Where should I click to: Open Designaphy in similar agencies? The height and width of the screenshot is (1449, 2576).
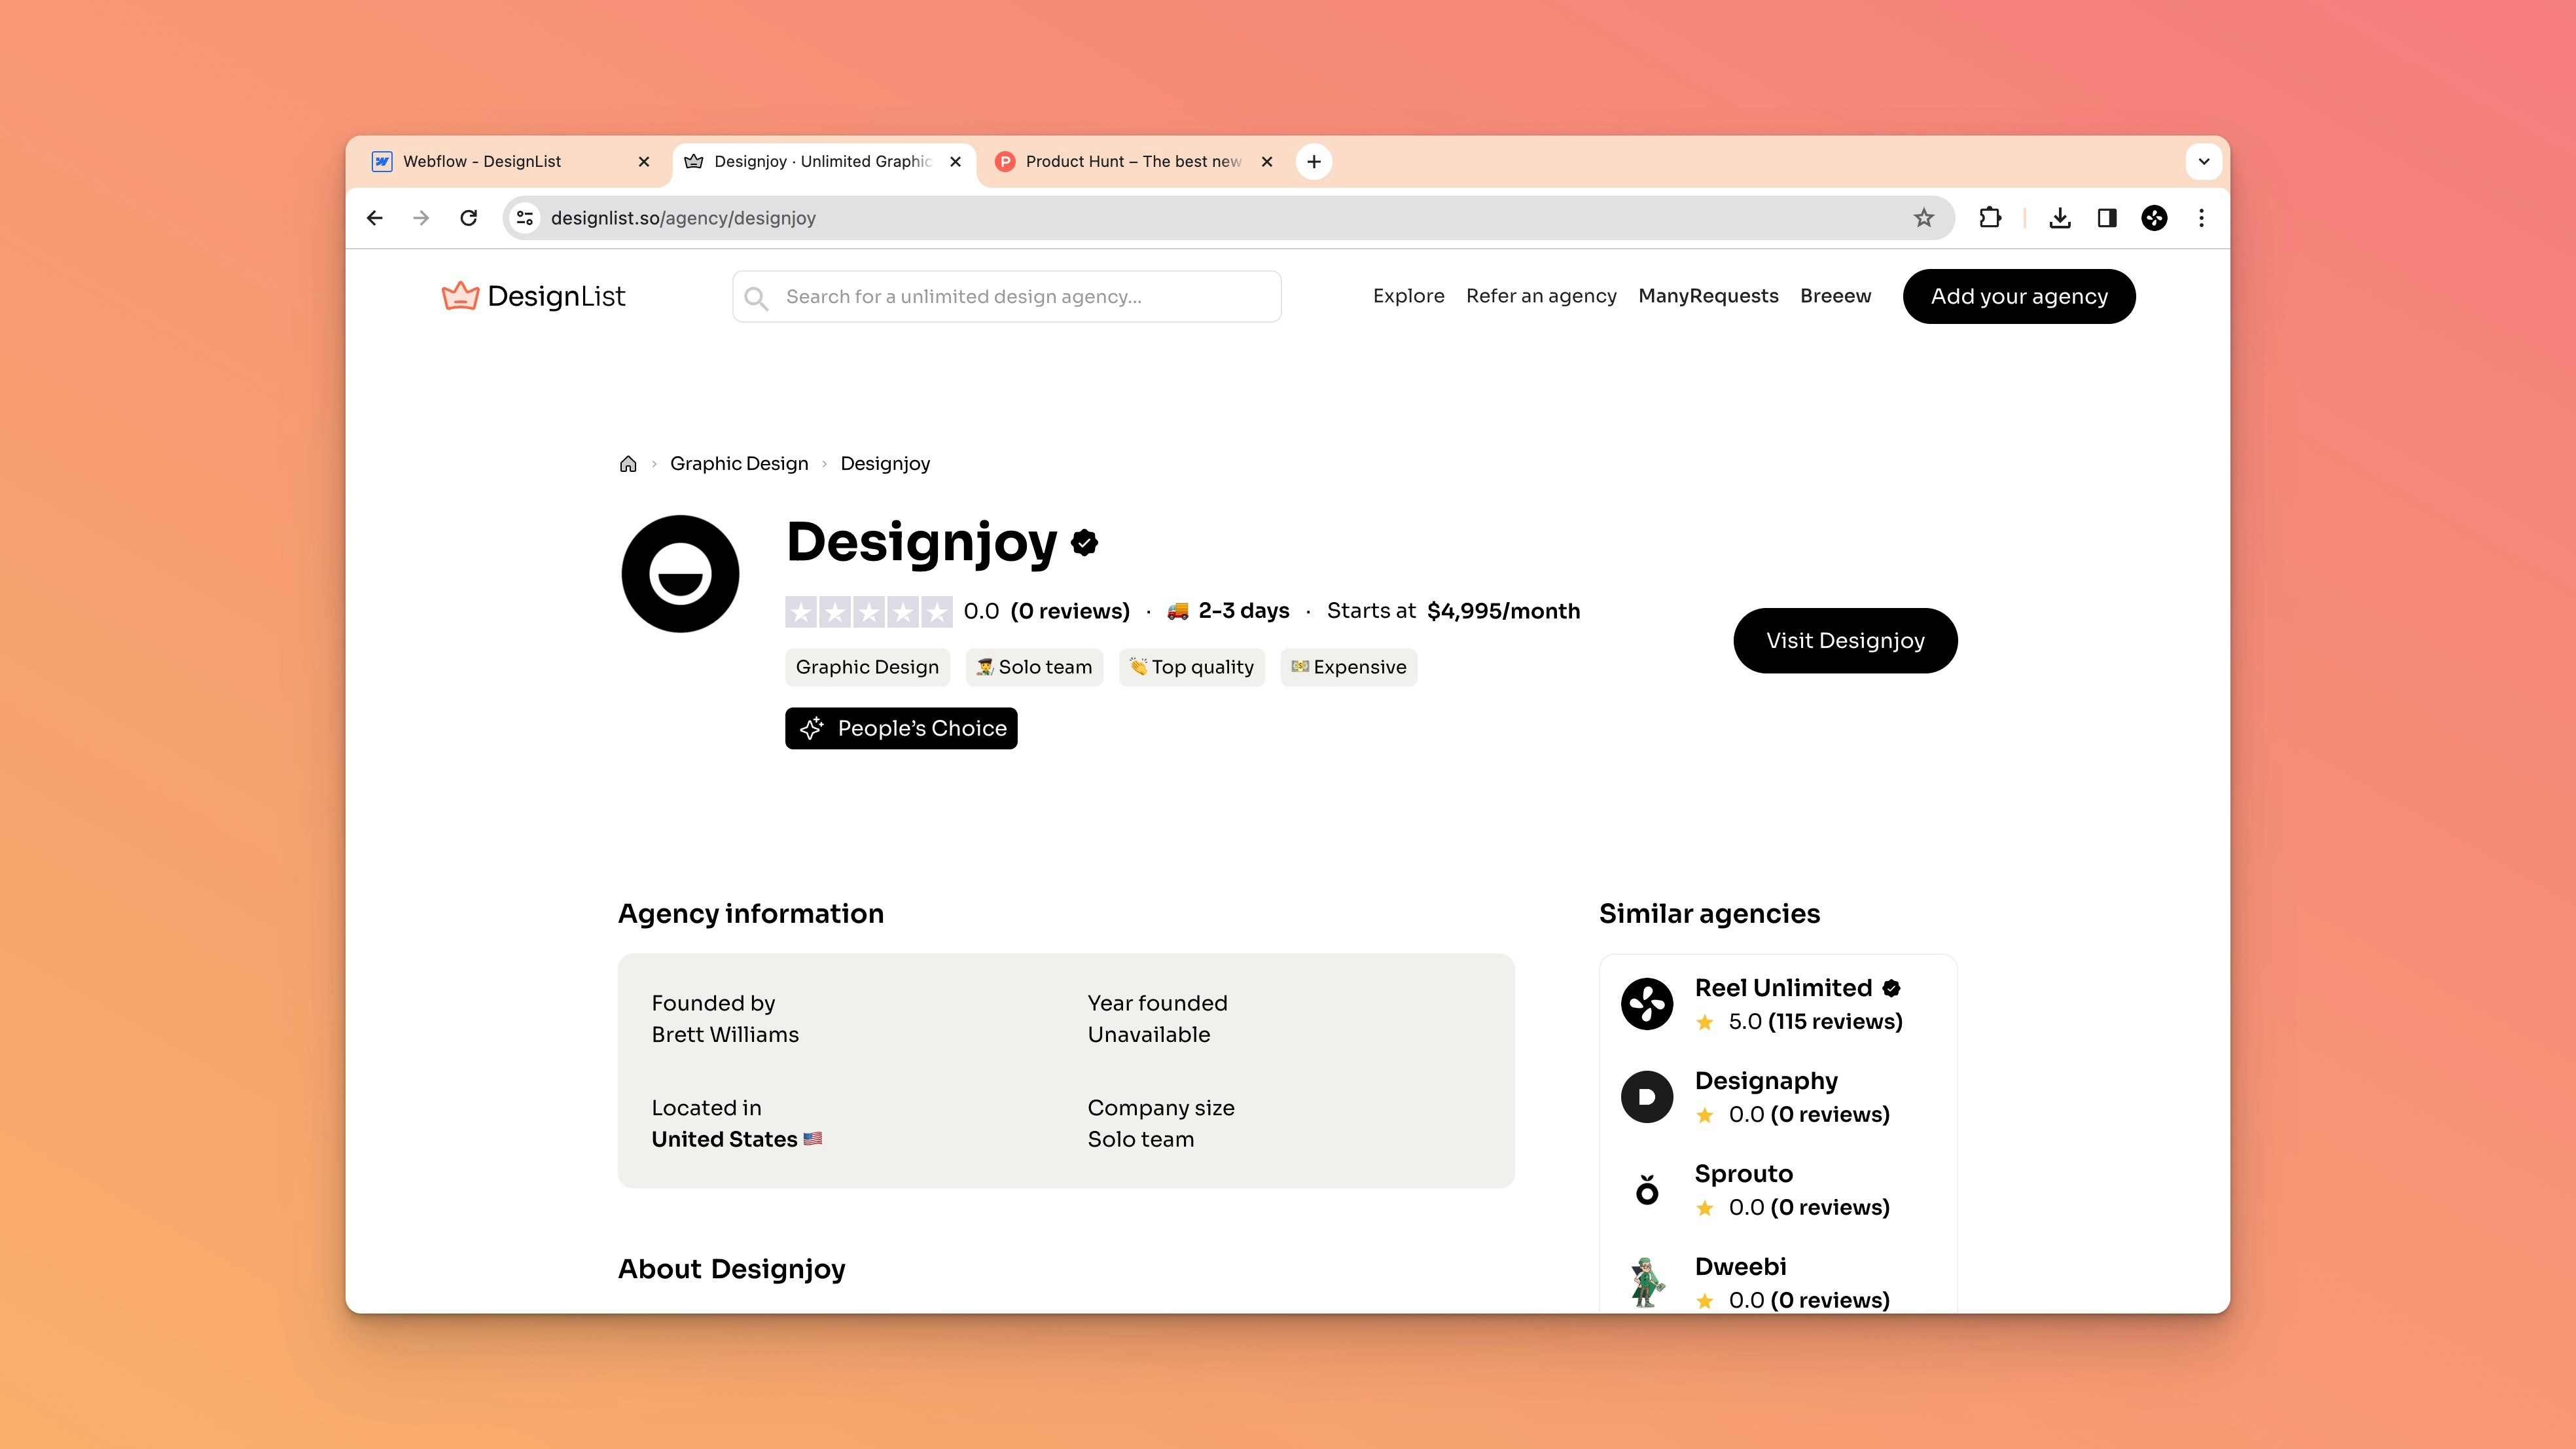click(x=1766, y=1081)
